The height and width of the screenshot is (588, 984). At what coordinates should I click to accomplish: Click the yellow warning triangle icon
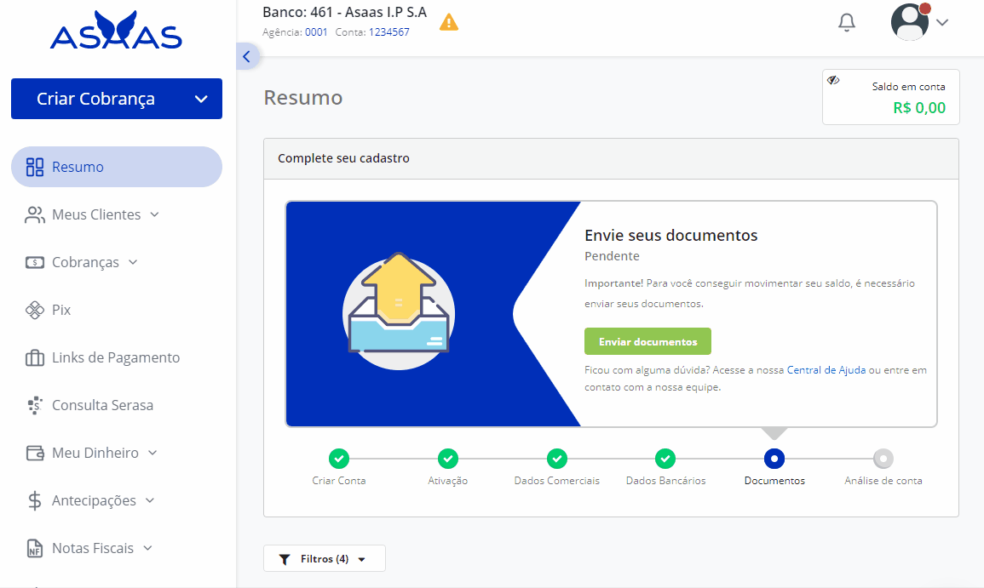click(449, 23)
